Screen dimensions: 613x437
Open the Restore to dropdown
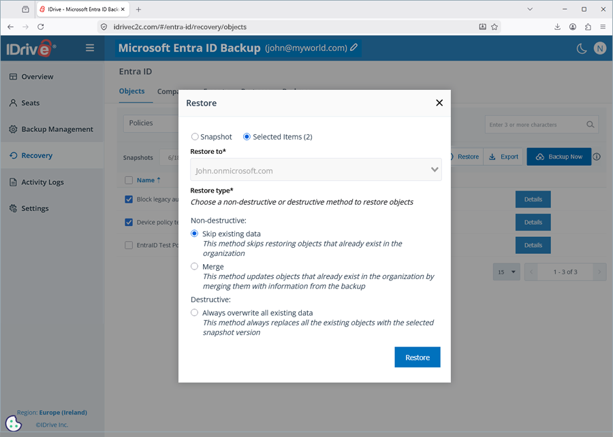[316, 169]
